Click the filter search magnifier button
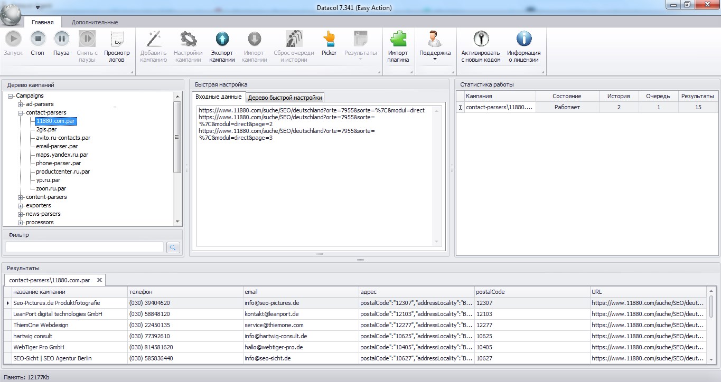Image resolution: width=721 pixels, height=382 pixels. pyautogui.click(x=173, y=247)
